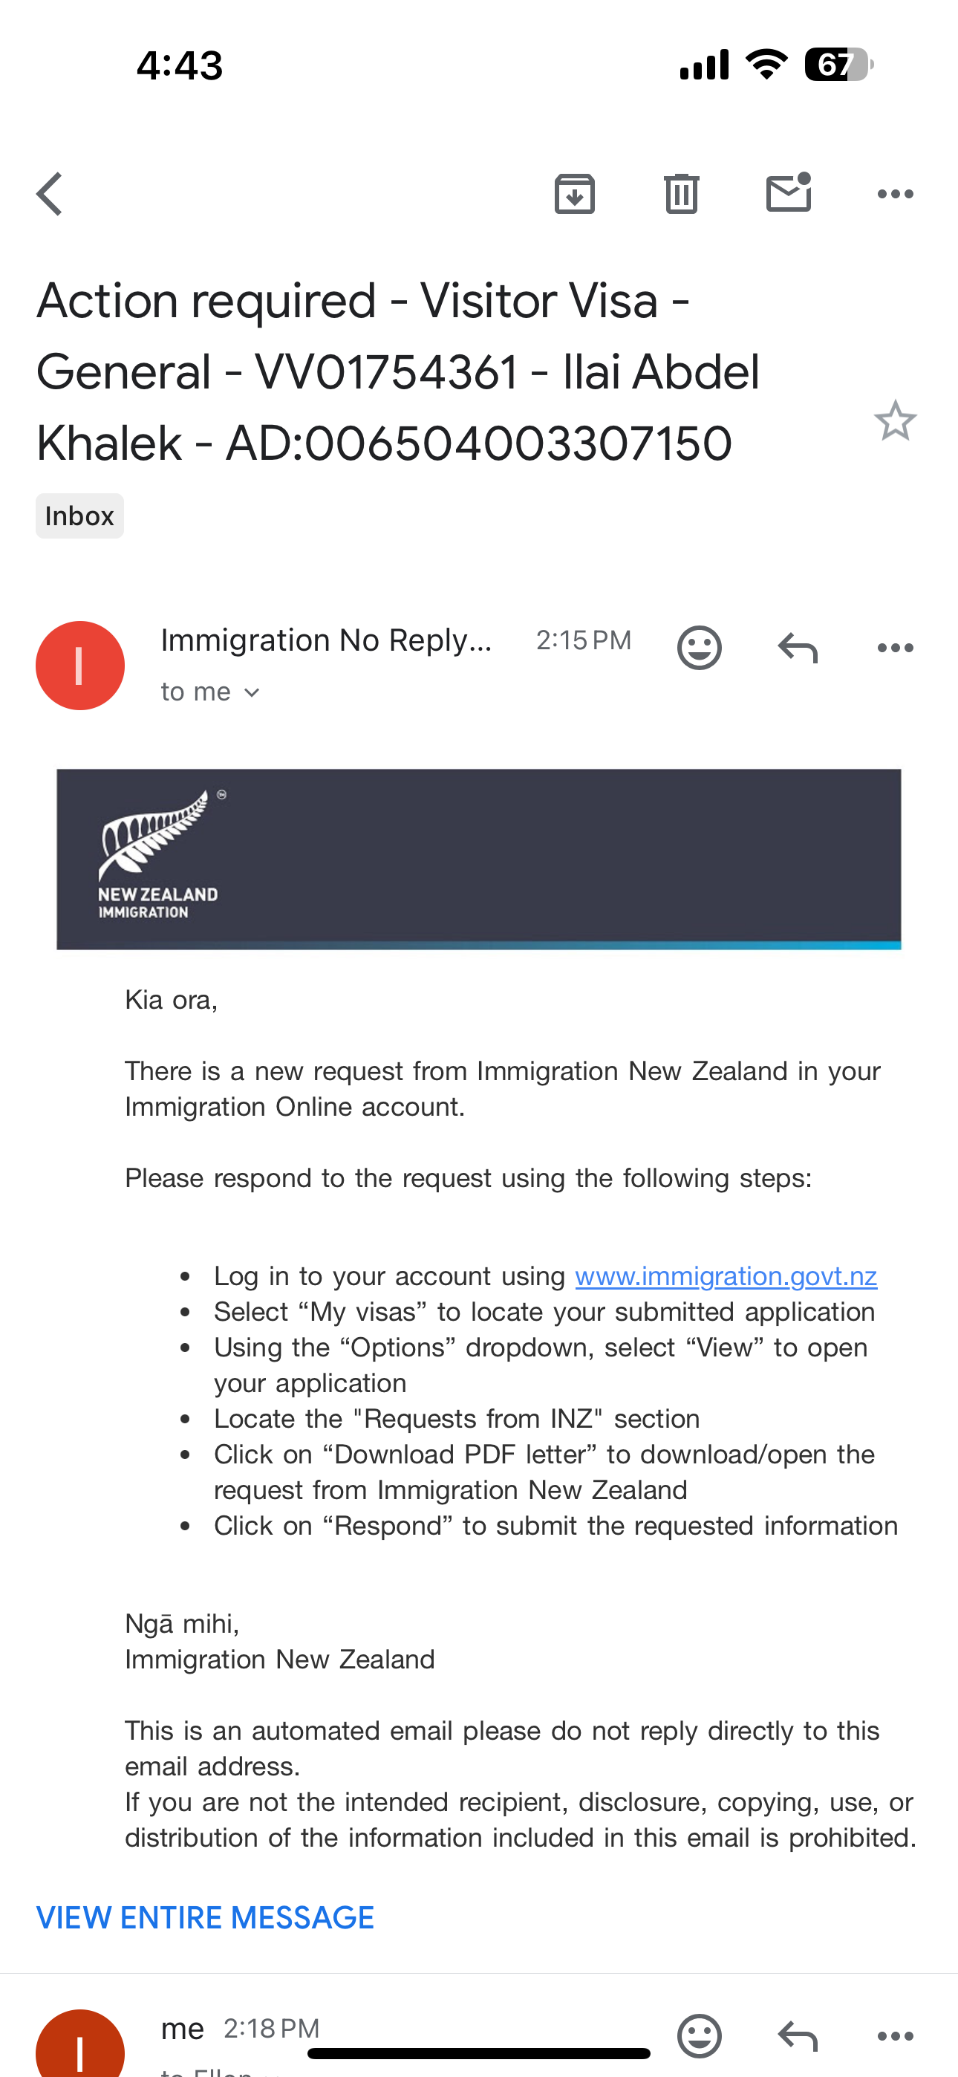The height and width of the screenshot is (2077, 958).
Task: Delete email with trash icon
Action: (x=682, y=195)
